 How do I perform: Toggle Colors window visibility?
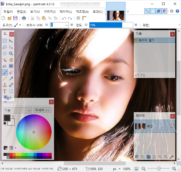coord(164,11)
